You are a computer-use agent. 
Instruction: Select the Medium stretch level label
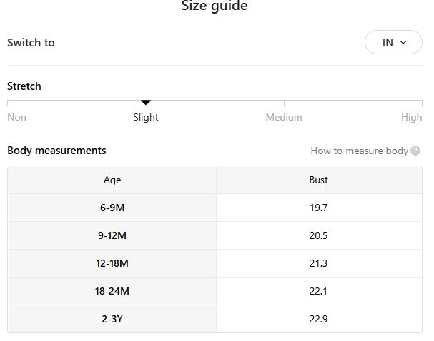click(284, 117)
